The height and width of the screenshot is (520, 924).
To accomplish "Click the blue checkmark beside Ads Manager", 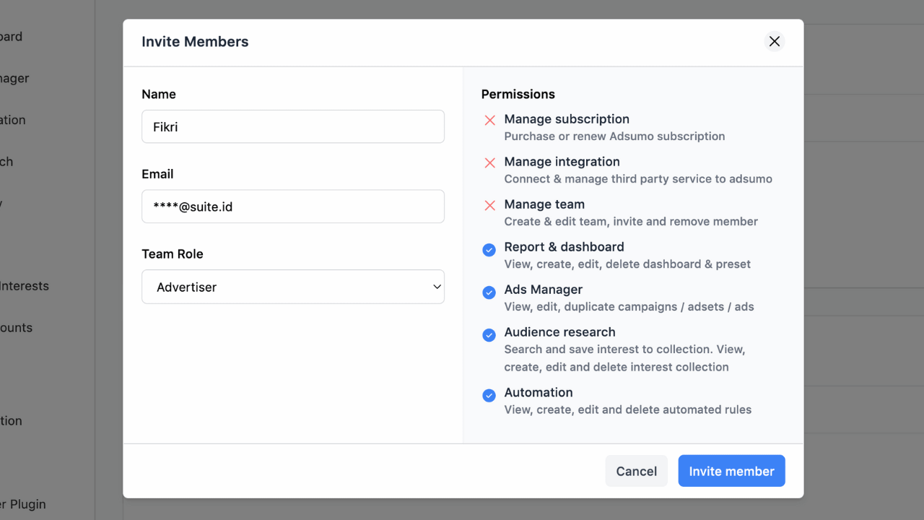I will click(x=489, y=292).
